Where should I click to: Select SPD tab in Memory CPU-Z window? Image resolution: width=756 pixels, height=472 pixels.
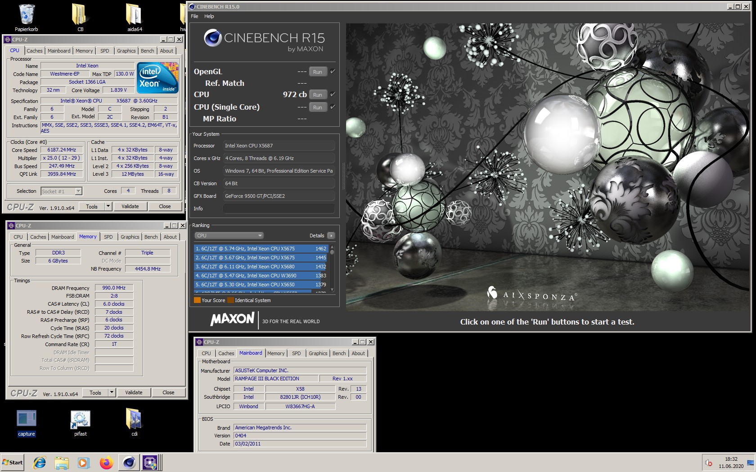tap(108, 237)
